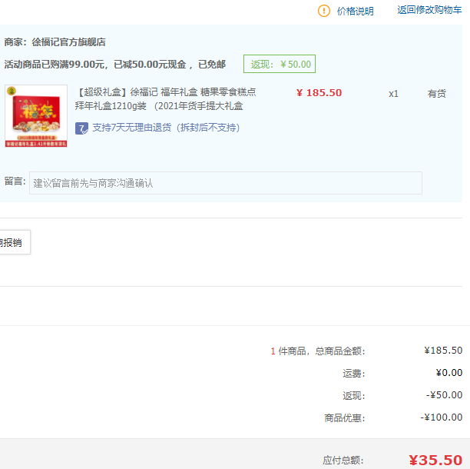
Task: Open the 价格说明 price explanation text
Action: pos(355,12)
